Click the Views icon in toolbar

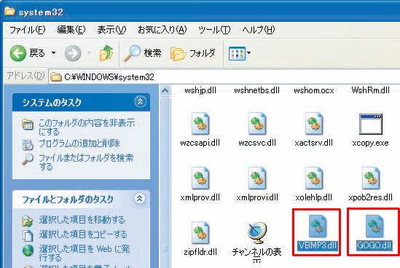coord(237,54)
